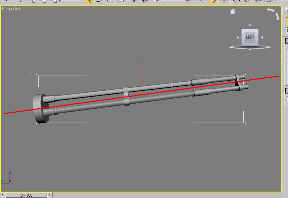Click the ViewCube home icon
This screenshot has height=198, width=288.
pos(233,12)
